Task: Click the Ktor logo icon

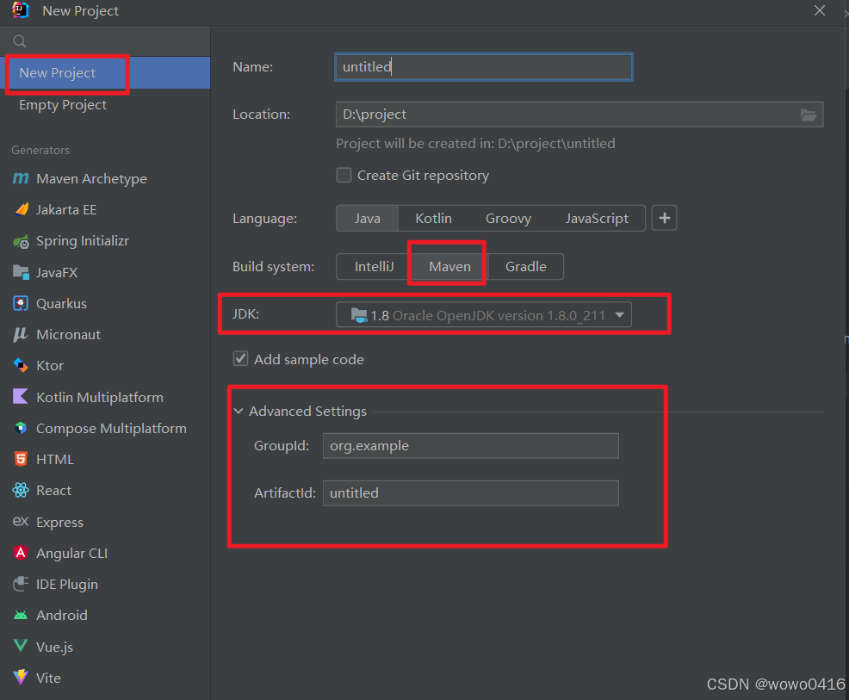Action: pyautogui.click(x=21, y=365)
